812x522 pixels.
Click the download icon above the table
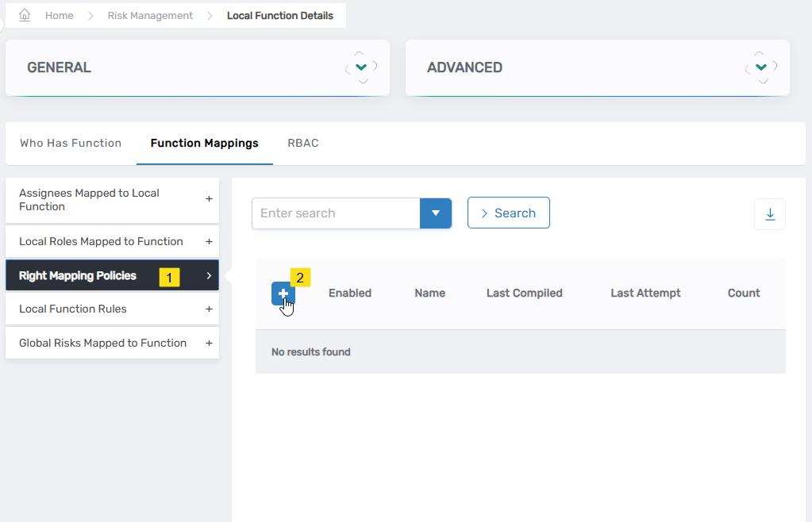(x=769, y=213)
